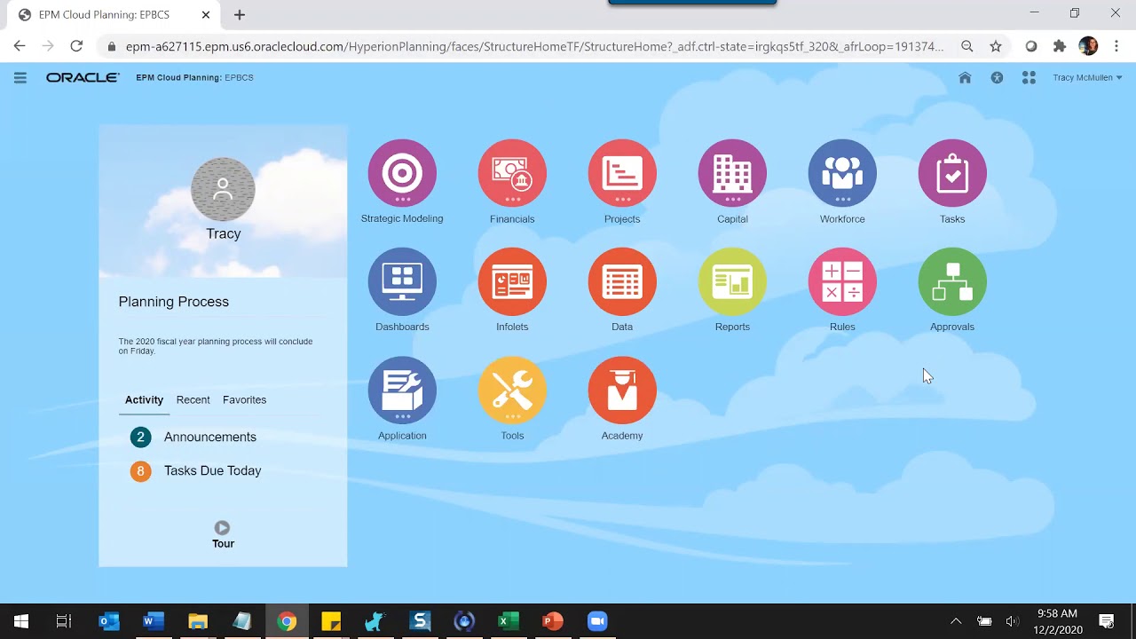Reload the browser page
Image resolution: width=1136 pixels, height=639 pixels.
76,46
